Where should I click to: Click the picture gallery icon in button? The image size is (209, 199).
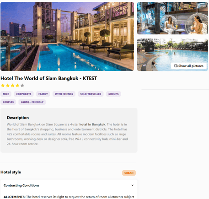pyautogui.click(x=176, y=66)
